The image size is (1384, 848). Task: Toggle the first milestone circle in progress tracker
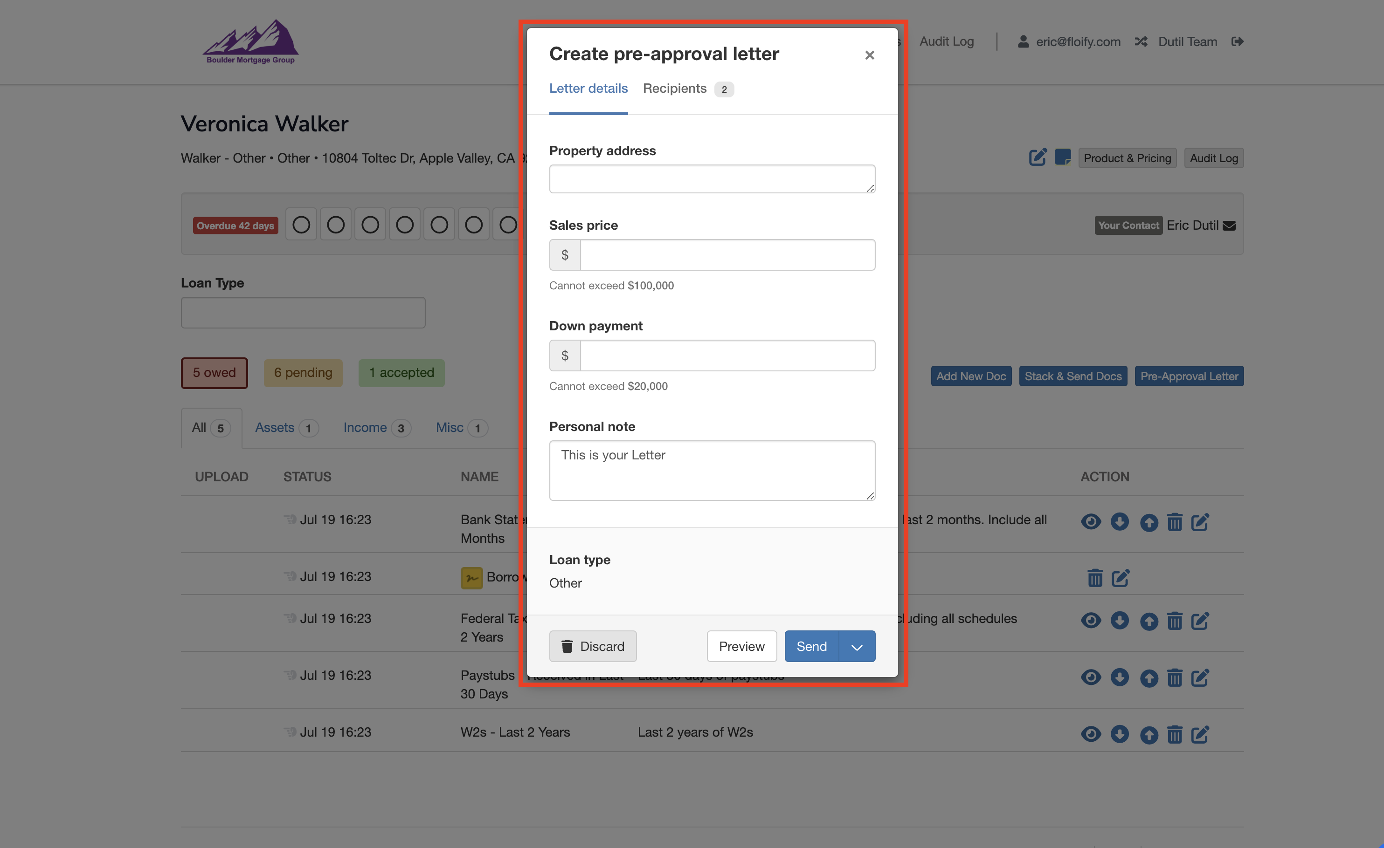(301, 224)
